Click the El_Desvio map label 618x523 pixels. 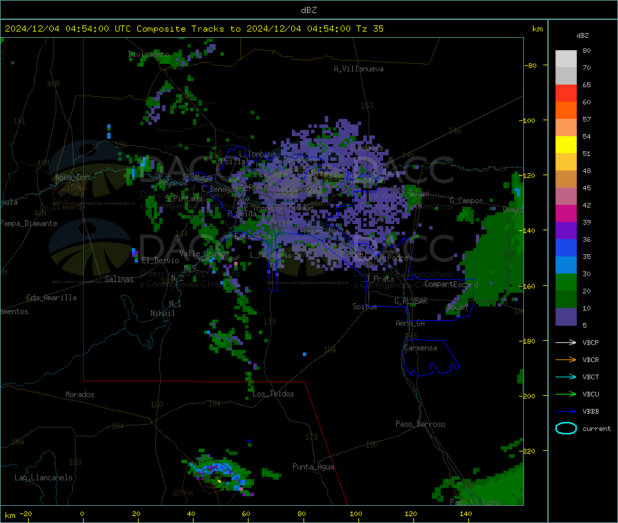click(160, 260)
